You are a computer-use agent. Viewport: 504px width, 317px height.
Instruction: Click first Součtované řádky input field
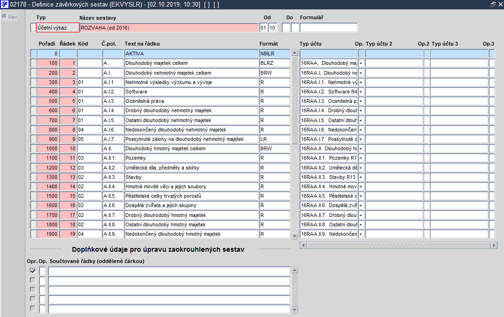point(169,271)
